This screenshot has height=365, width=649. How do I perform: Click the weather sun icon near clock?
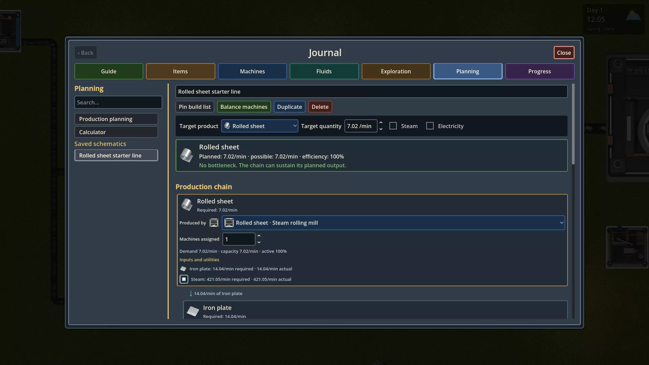[x=633, y=16]
